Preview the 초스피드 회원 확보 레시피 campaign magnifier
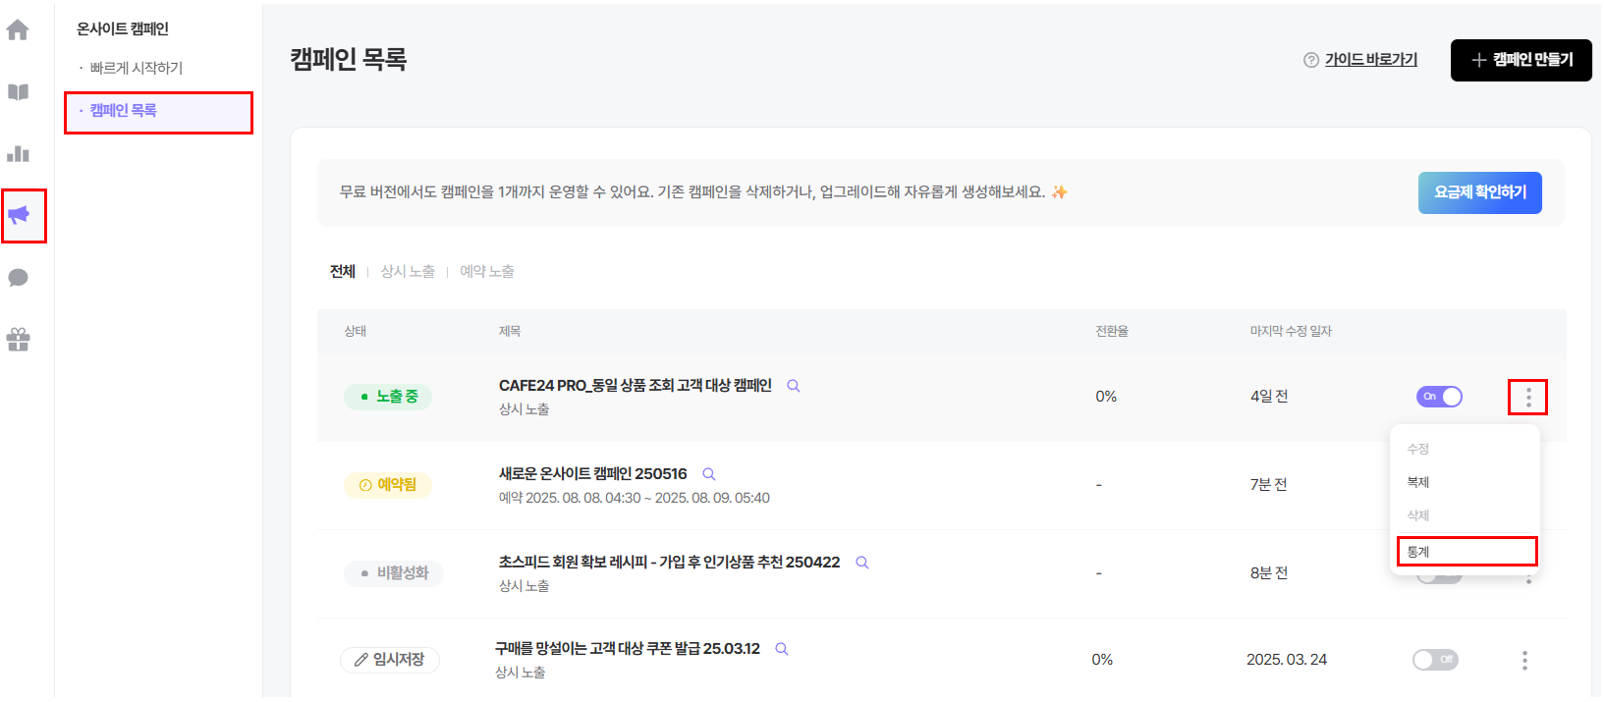Screen dimensions: 1604x702 tap(862, 563)
